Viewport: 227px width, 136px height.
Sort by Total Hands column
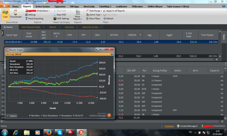click(x=29, y=35)
